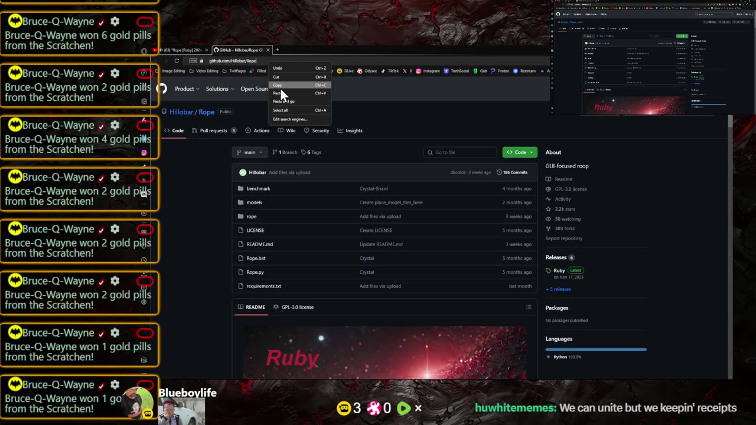
Task: Reload the page with the refresh icon
Action: tap(176, 61)
